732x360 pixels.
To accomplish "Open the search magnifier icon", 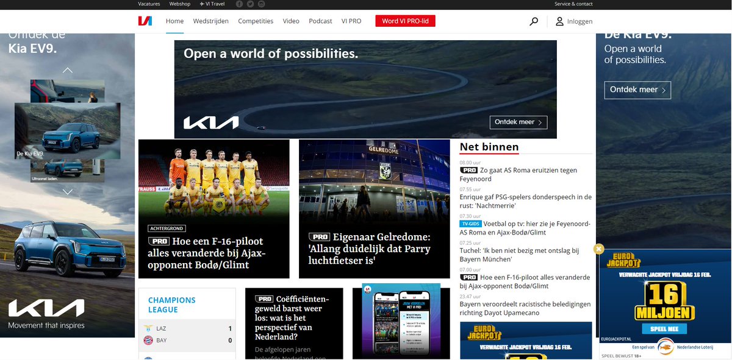I will pos(534,21).
